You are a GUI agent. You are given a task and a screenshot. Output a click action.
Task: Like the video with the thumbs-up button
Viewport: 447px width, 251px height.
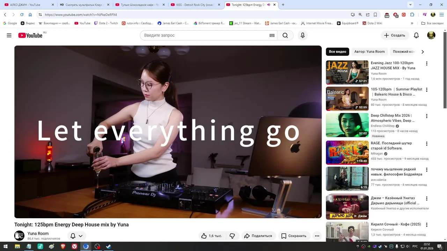pyautogui.click(x=212, y=236)
